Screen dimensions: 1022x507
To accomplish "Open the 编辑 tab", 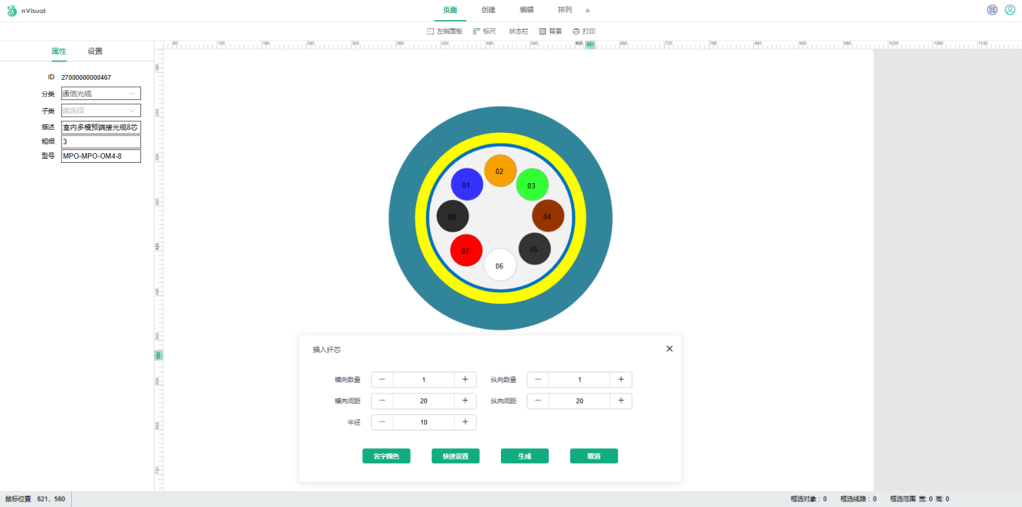I will click(526, 10).
